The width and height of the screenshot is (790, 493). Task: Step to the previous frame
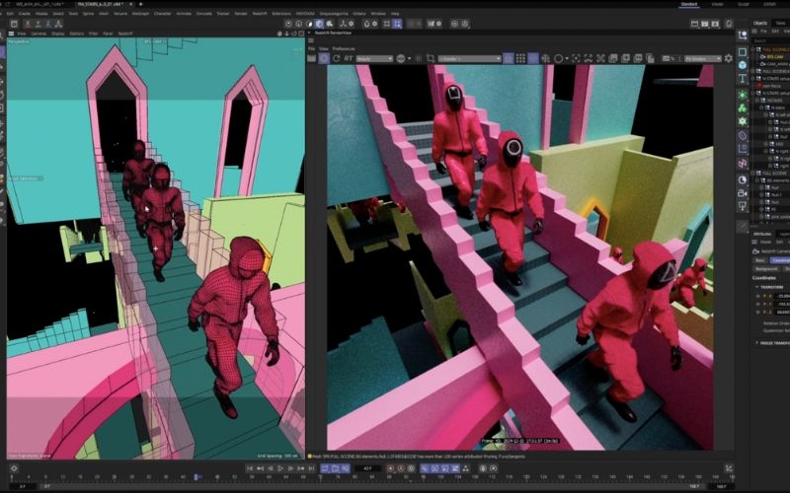(x=270, y=468)
